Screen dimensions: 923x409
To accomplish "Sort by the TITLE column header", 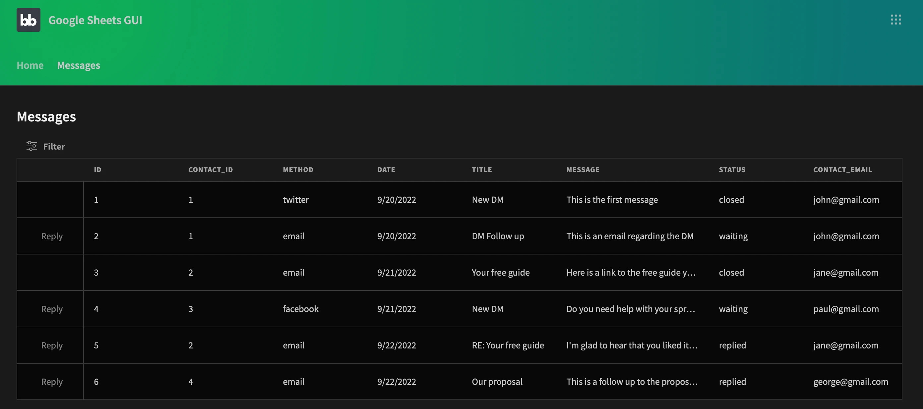I will [x=482, y=169].
